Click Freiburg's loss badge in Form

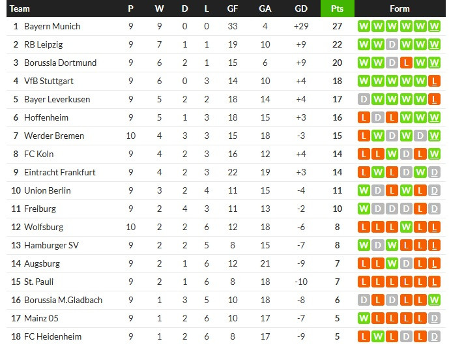tap(420, 209)
